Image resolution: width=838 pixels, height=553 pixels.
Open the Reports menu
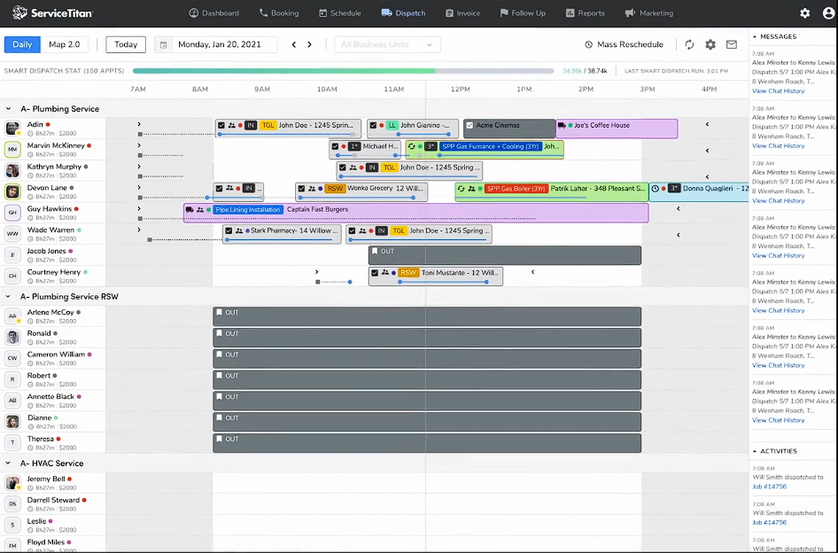click(586, 12)
